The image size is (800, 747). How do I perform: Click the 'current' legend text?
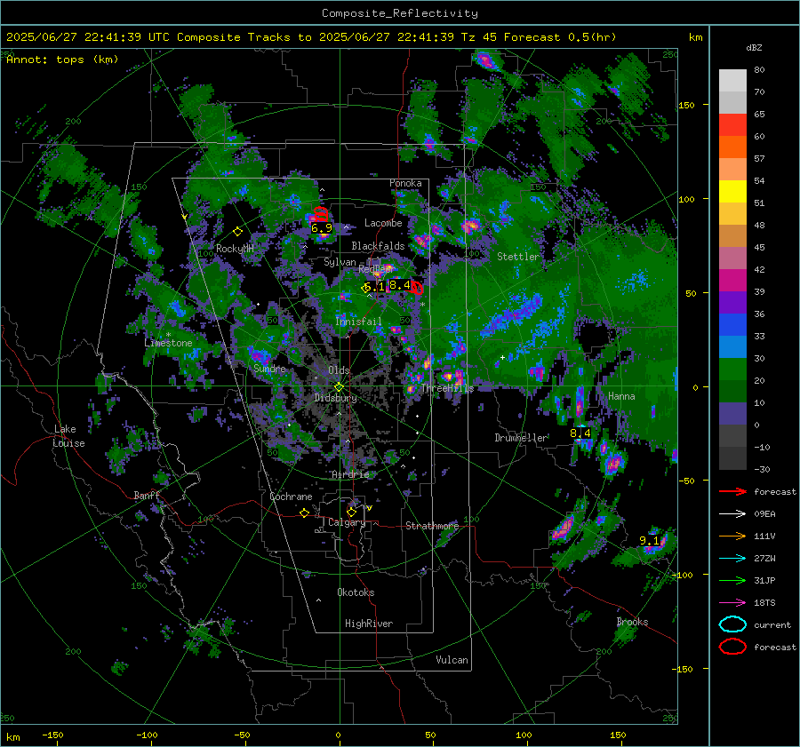[x=772, y=625]
